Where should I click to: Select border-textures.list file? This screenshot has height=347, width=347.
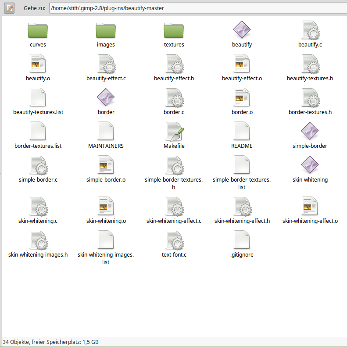[38, 132]
